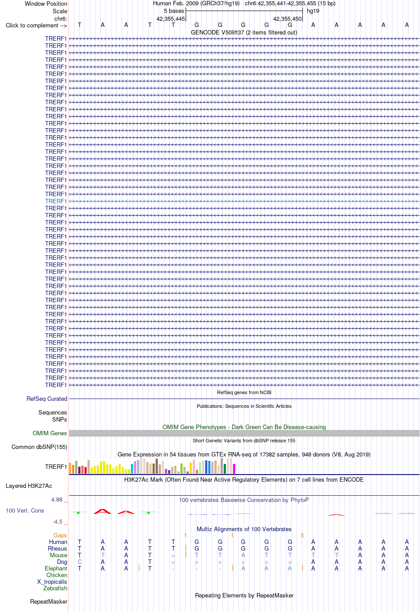Click the gray 'C' base in the Dog row
420x612 pixels.
pyautogui.click(x=80, y=562)
